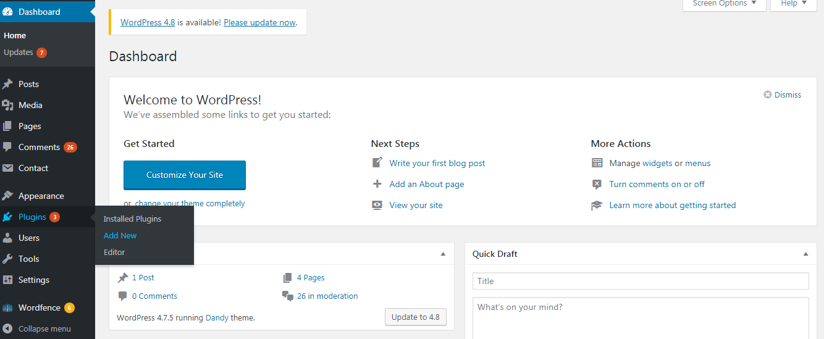Open Editor from Plugins submenu
The image size is (824, 339).
click(x=114, y=252)
